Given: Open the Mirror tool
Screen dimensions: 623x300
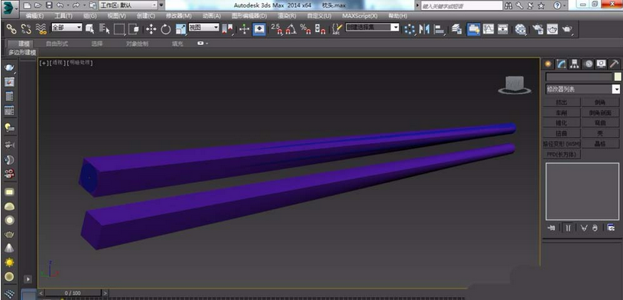Looking at the screenshot, I should pyautogui.click(x=424, y=29).
